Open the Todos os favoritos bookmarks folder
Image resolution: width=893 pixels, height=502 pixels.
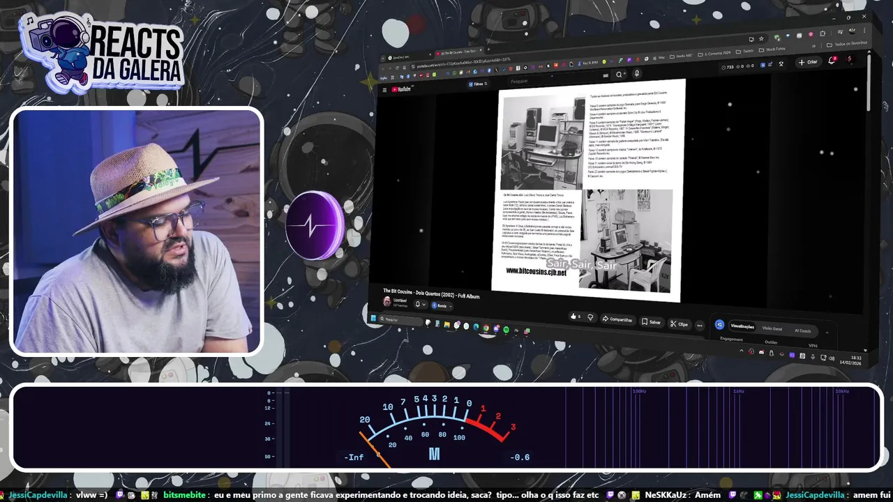coord(848,43)
